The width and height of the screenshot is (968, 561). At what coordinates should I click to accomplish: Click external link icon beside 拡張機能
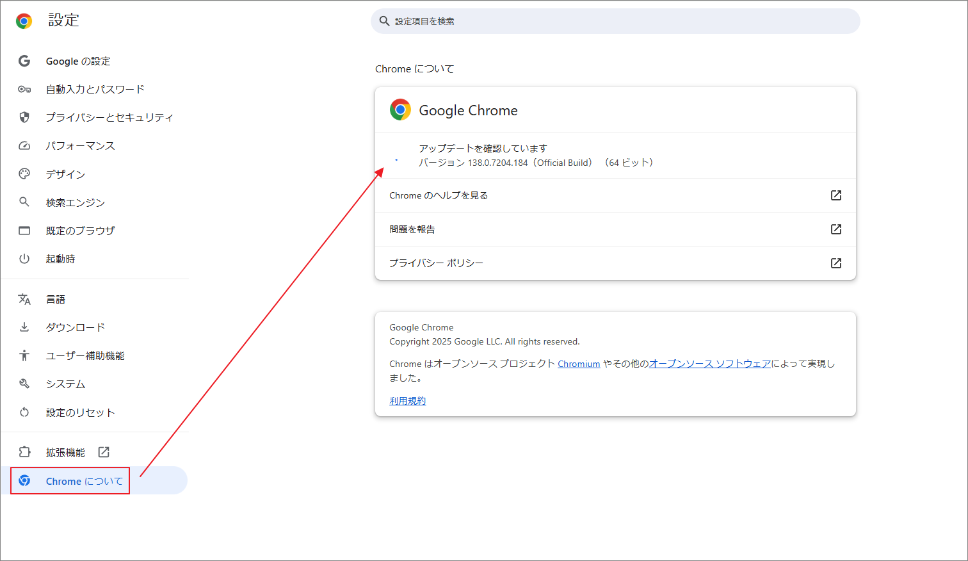104,452
